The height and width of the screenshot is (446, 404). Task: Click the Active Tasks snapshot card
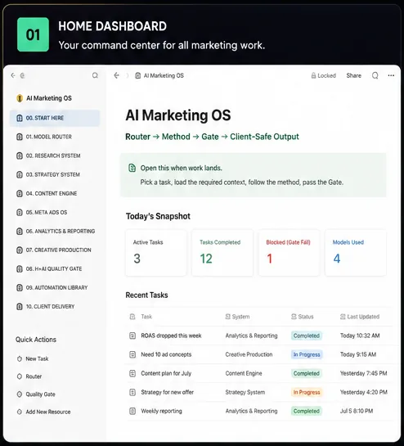pyautogui.click(x=156, y=253)
